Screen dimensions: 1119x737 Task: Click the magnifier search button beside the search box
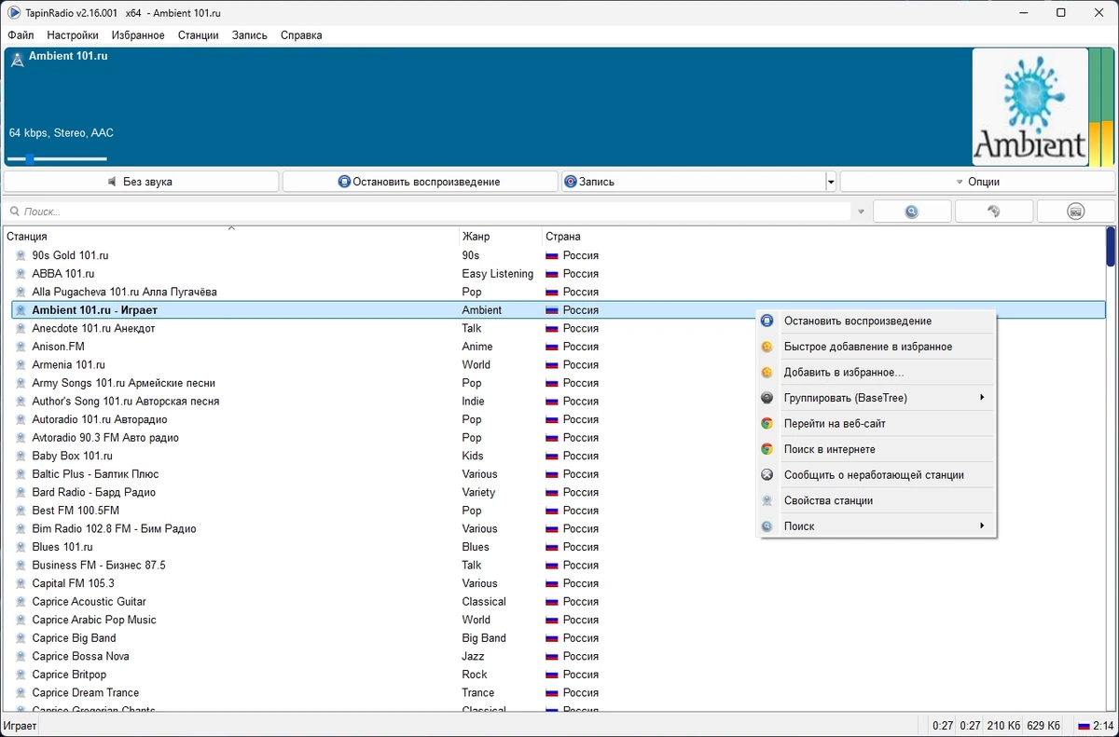click(x=912, y=212)
